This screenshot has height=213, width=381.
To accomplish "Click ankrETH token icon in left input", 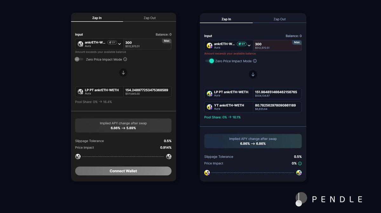I will tap(80, 44).
